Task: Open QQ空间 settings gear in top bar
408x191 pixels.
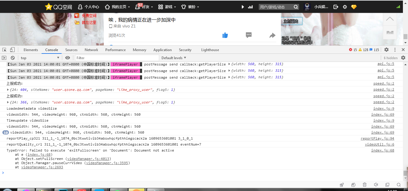Action: pyautogui.click(x=345, y=7)
